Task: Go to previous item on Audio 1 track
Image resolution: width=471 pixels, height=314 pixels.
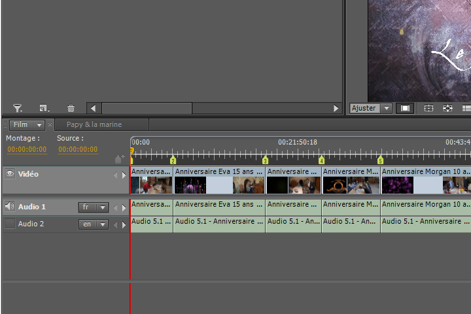Action: coord(116,208)
